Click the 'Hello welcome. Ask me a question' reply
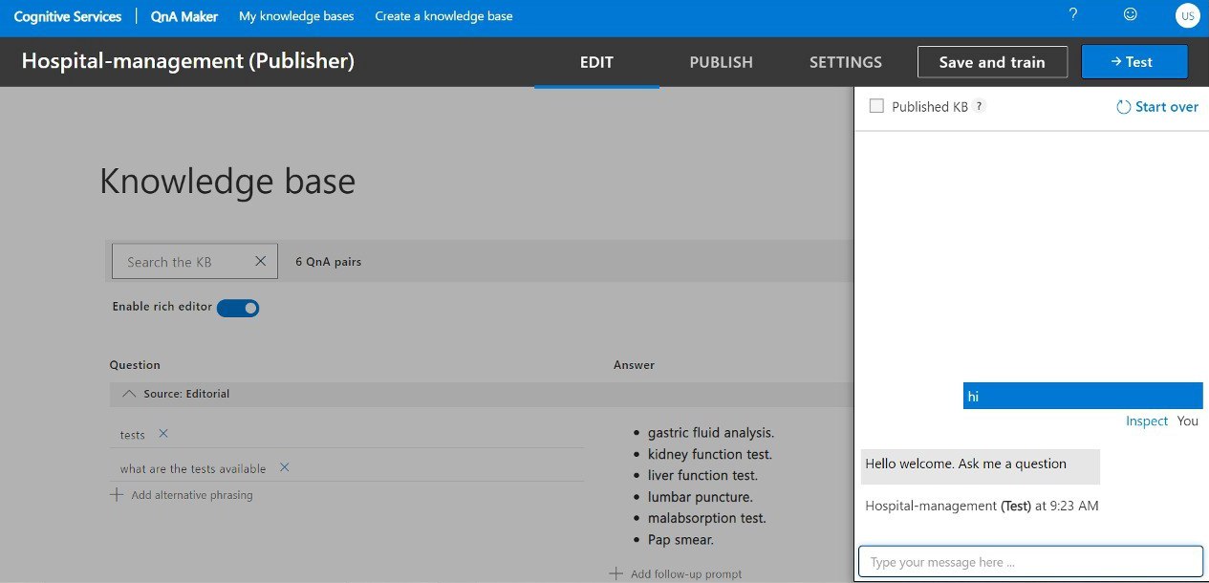Viewport: 1209px width, 583px height. click(x=980, y=466)
